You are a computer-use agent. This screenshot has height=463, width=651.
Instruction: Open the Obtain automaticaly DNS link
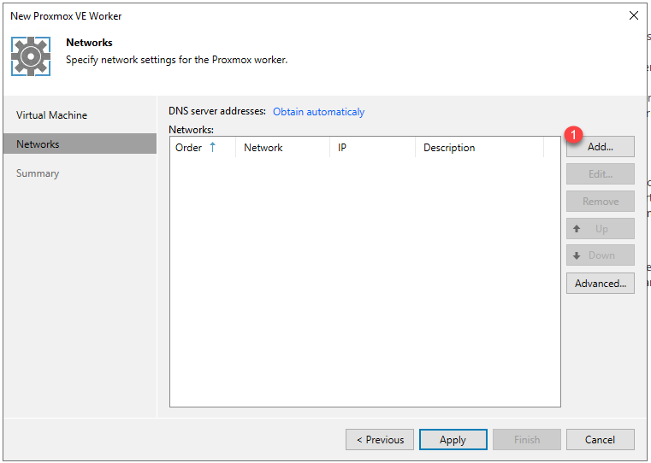point(318,112)
